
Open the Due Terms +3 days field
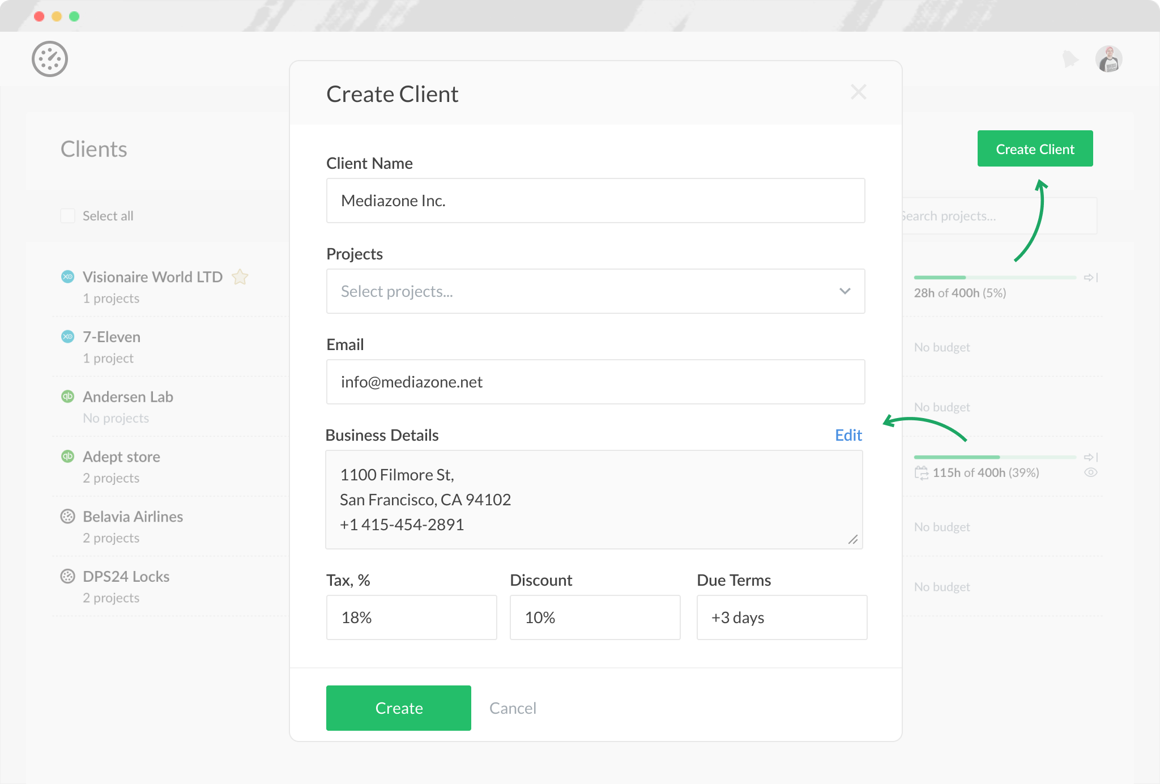point(781,617)
